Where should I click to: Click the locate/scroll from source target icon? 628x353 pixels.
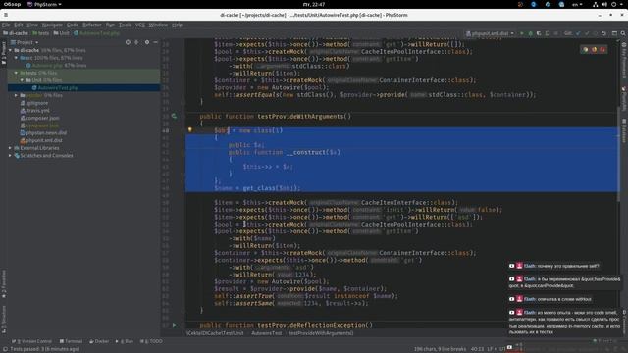tap(128, 42)
